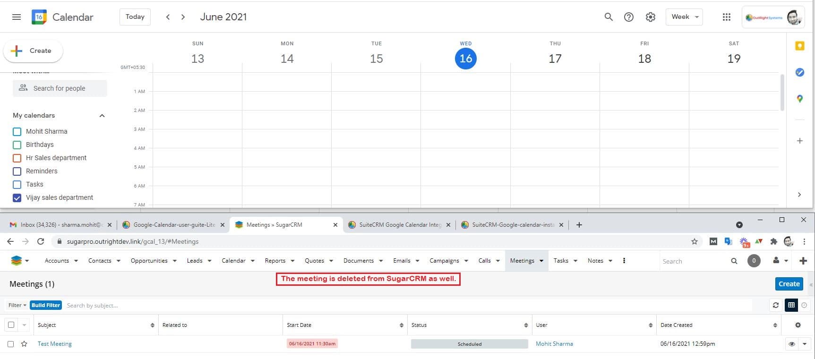Open Google Calendar main menu hamburger

17,17
